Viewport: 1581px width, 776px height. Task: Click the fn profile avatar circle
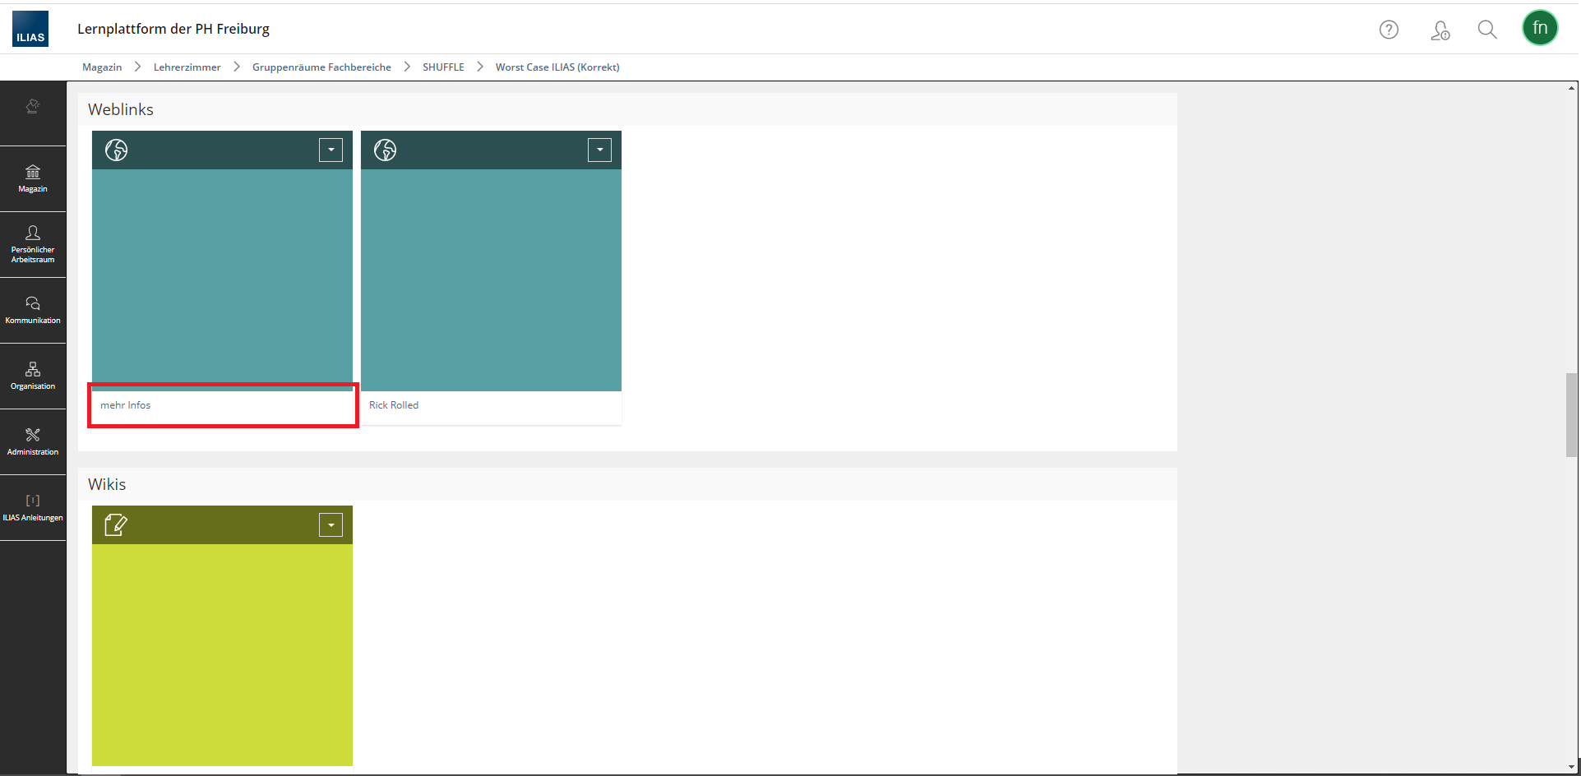point(1541,27)
